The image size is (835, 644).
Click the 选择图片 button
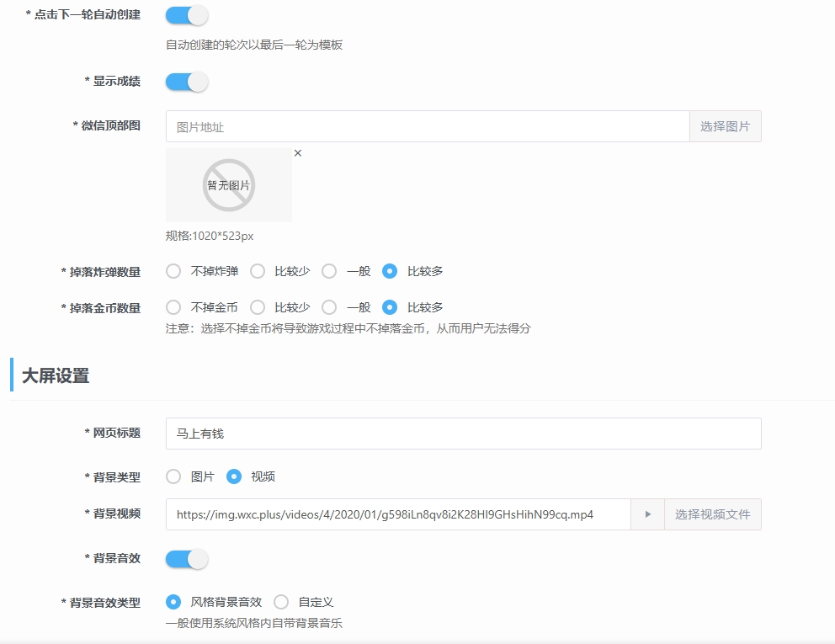(725, 125)
